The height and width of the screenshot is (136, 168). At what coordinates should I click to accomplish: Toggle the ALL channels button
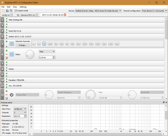[x=117, y=43]
